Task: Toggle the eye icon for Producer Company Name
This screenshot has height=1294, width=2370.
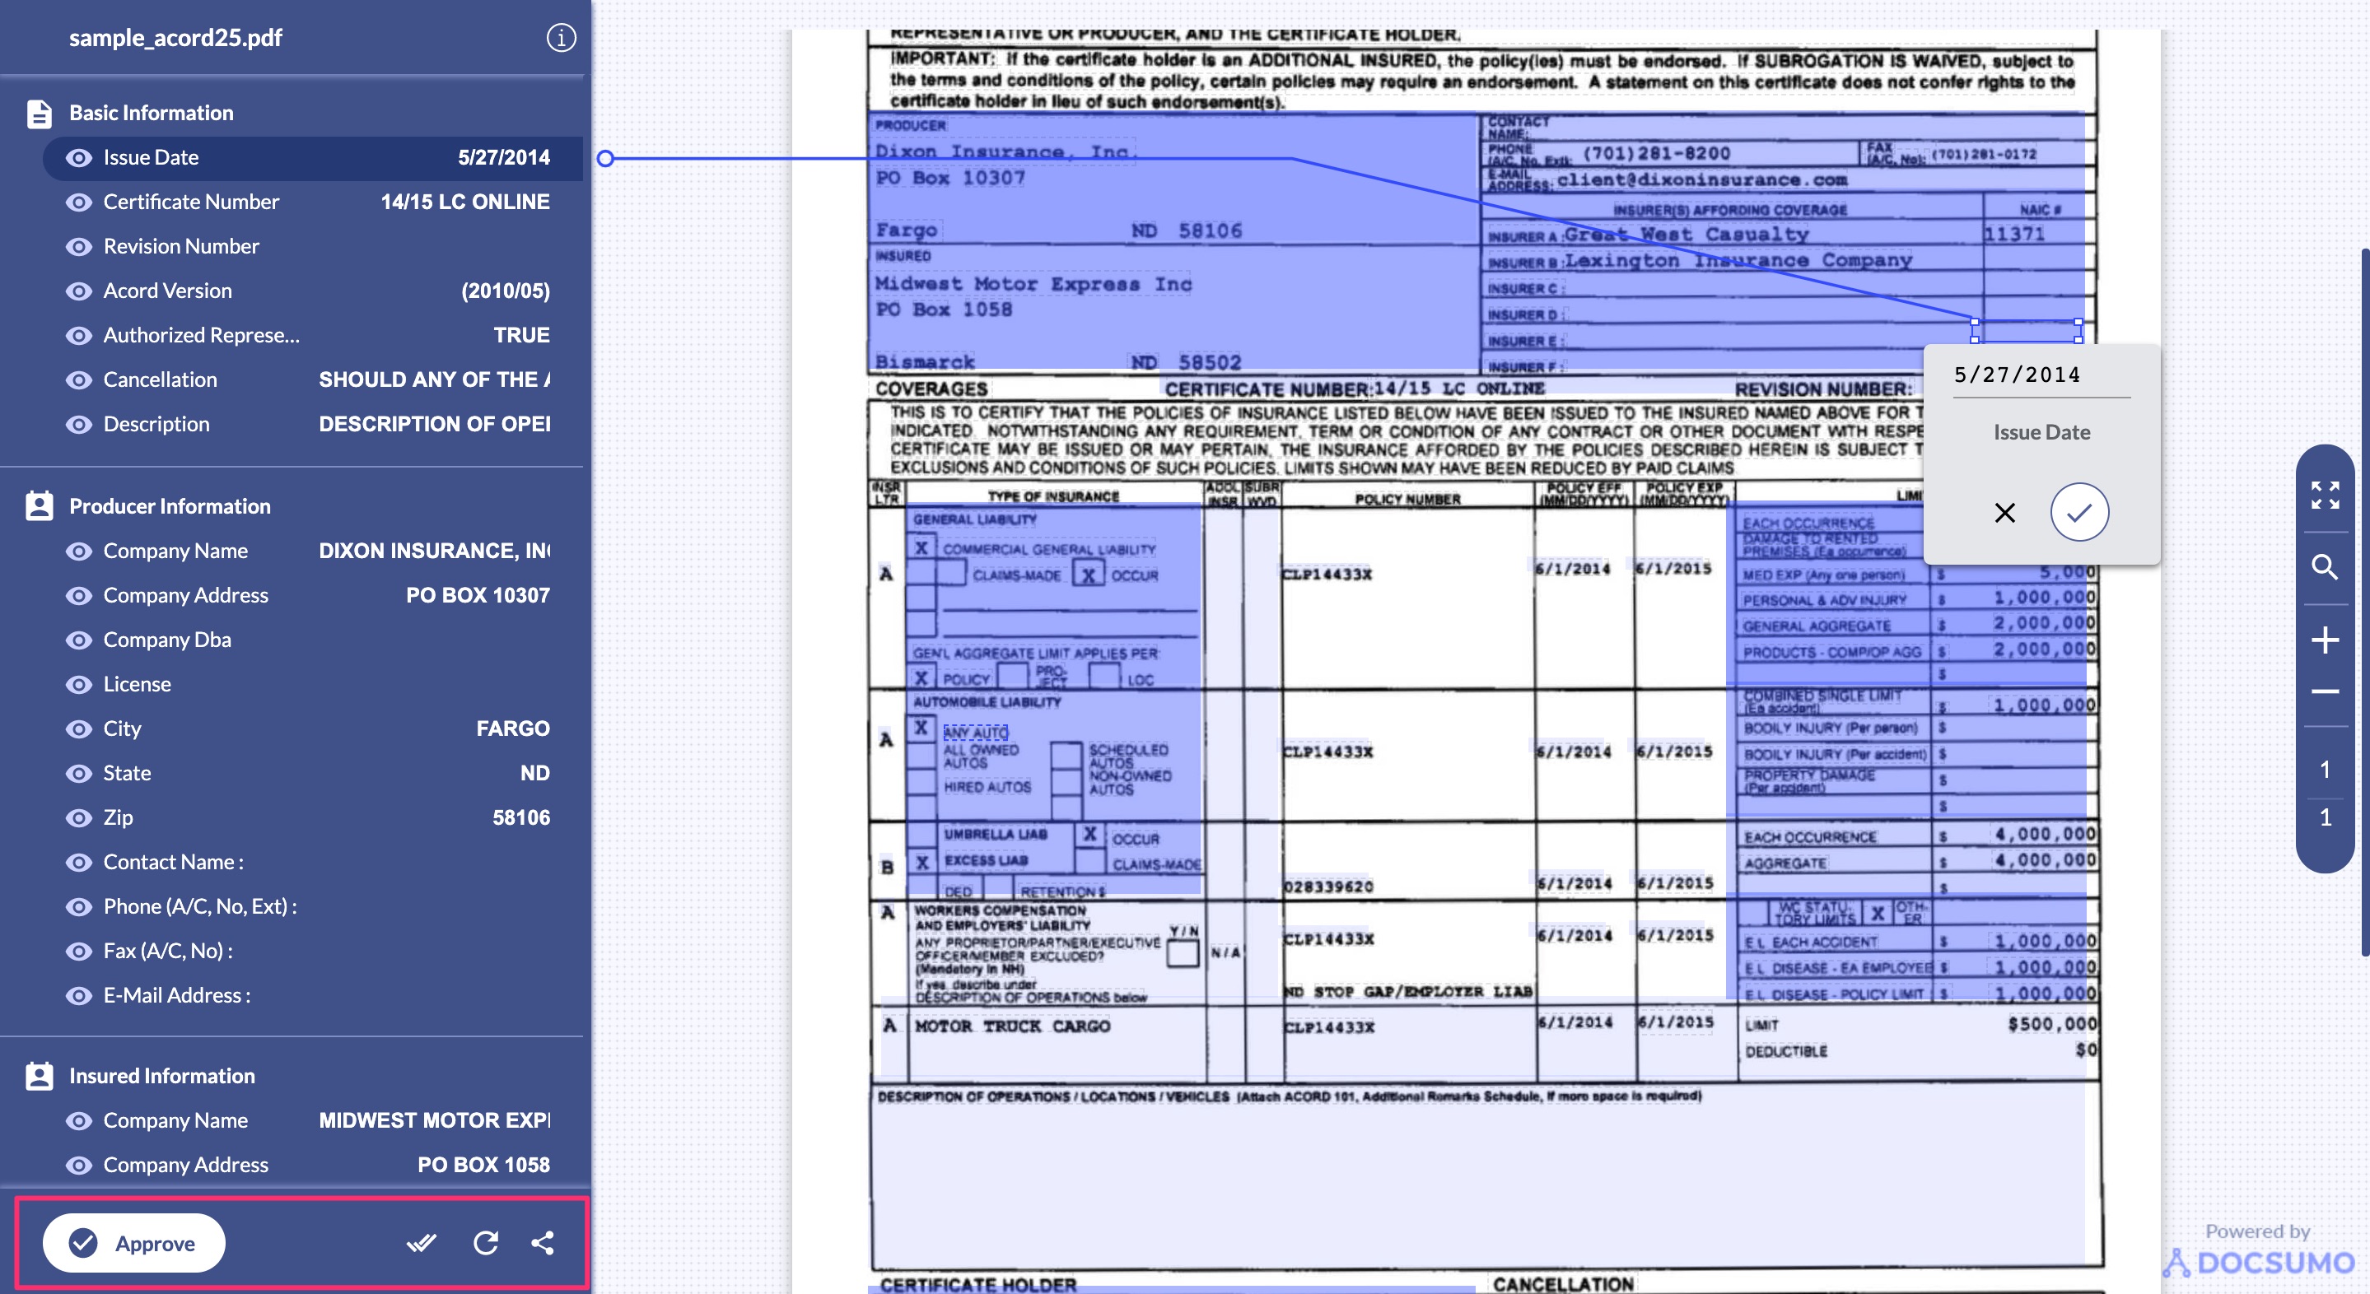Action: [79, 552]
